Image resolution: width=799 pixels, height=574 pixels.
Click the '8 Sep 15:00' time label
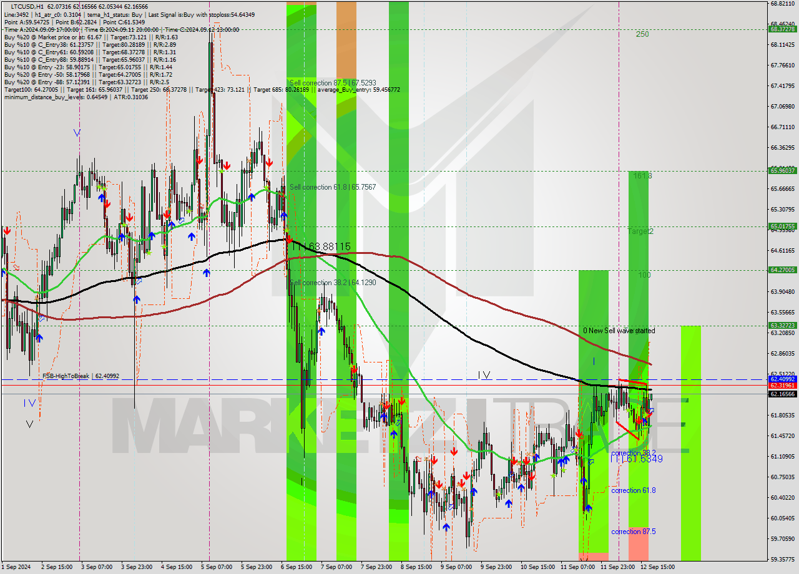(416, 567)
